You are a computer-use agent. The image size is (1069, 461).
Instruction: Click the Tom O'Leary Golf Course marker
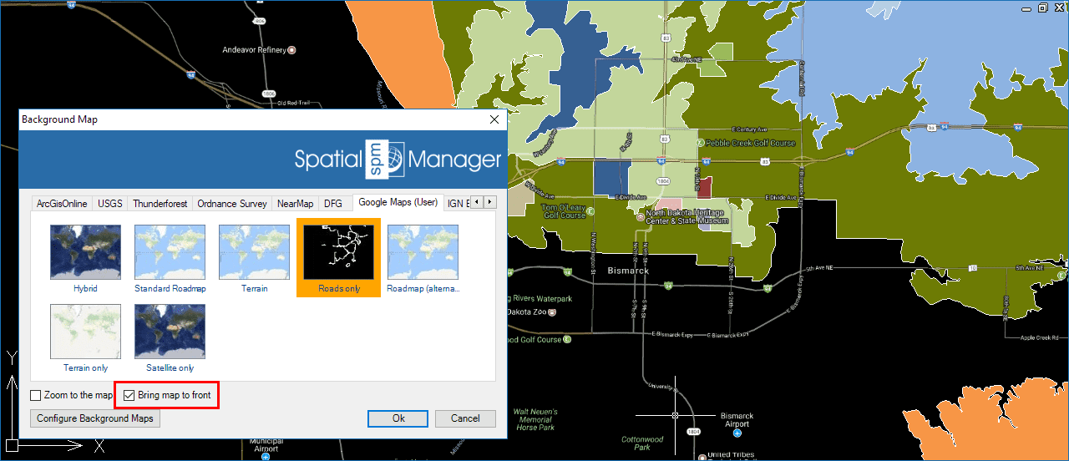pos(590,211)
